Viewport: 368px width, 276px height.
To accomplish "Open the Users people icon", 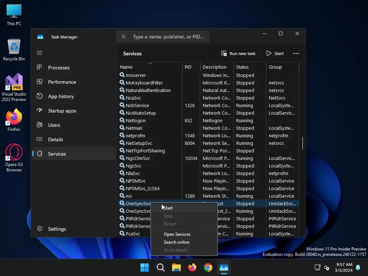I will pyautogui.click(x=40, y=125).
